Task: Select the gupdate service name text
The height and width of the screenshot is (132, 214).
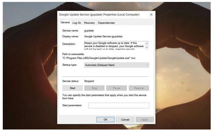Action: pyautogui.click(x=90, y=30)
